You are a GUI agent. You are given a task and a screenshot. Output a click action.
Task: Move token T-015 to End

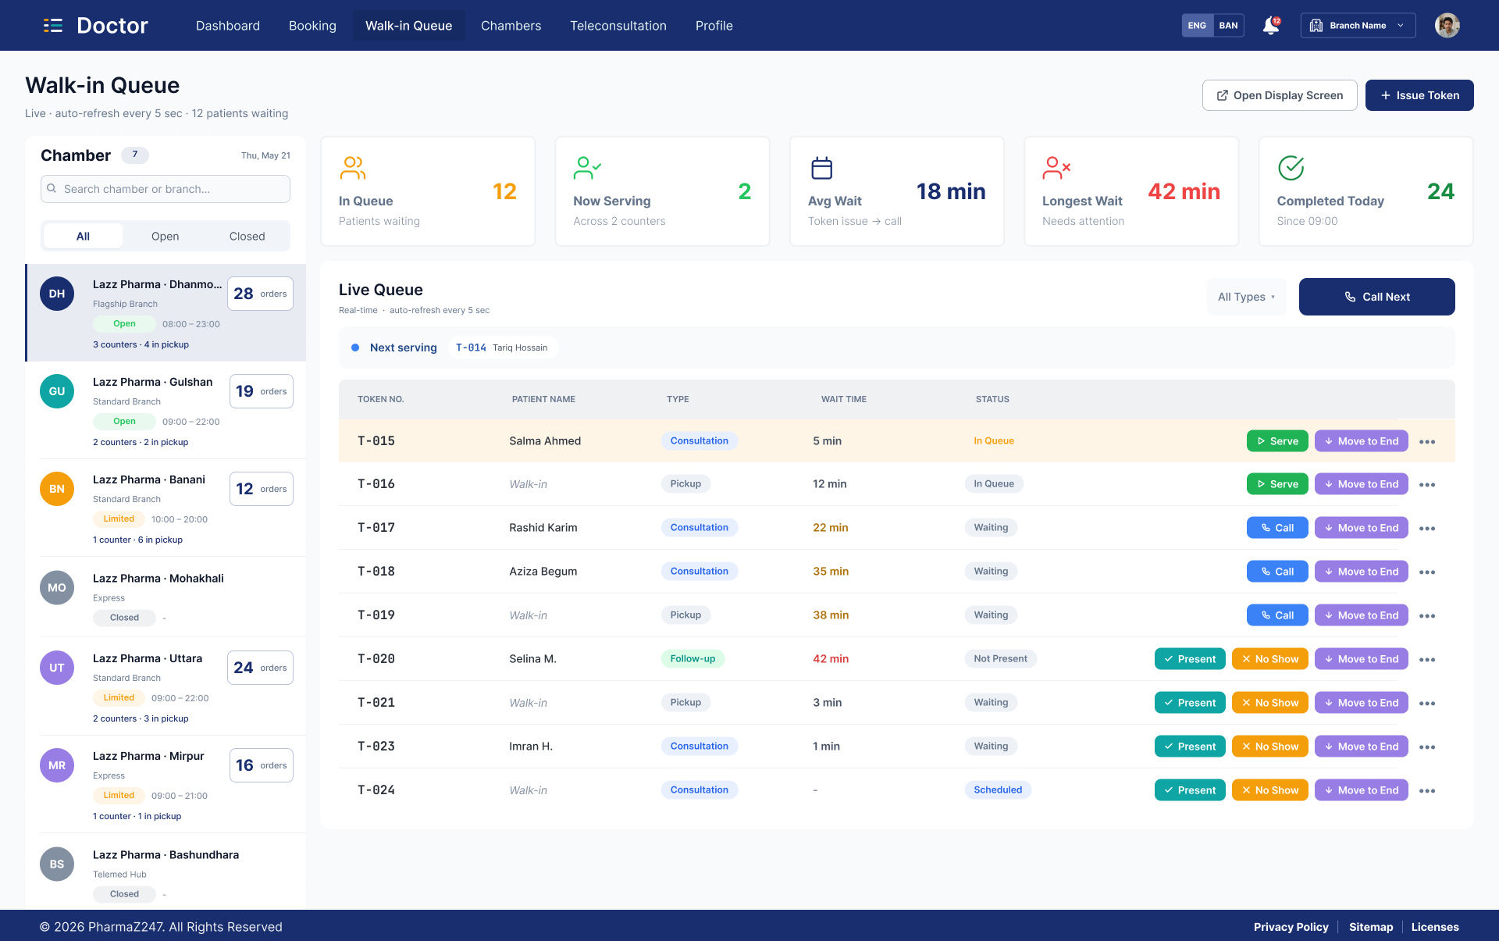pos(1362,441)
